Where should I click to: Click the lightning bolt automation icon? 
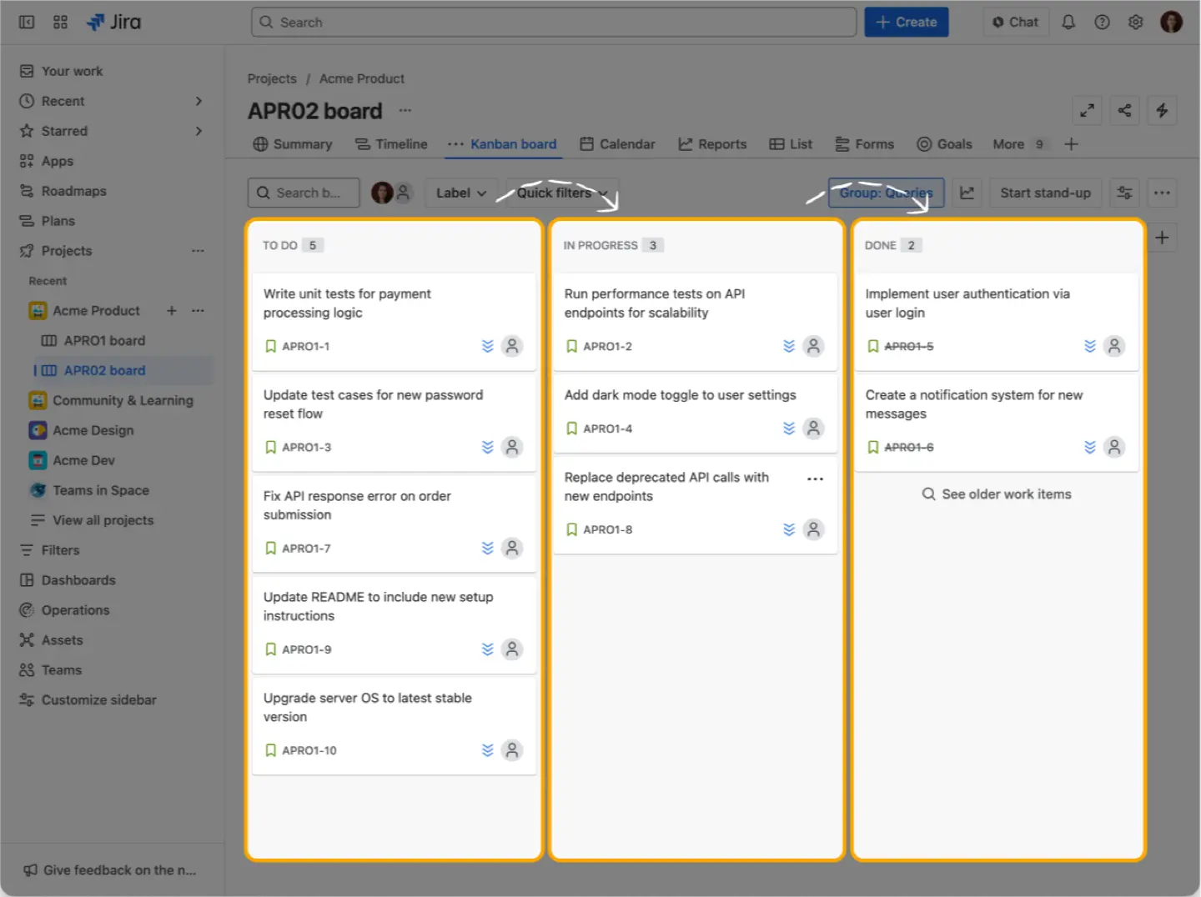pyautogui.click(x=1162, y=110)
